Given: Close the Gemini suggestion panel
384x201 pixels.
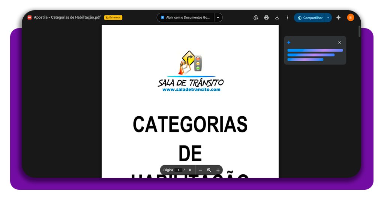Looking at the screenshot, I should point(339,43).
